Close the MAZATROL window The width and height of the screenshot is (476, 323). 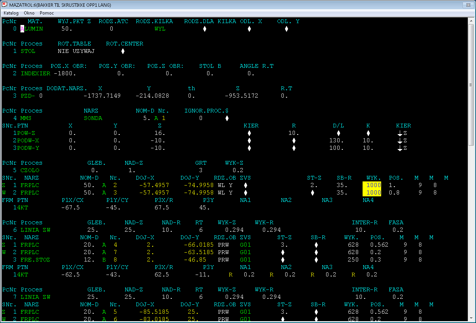[467, 5]
